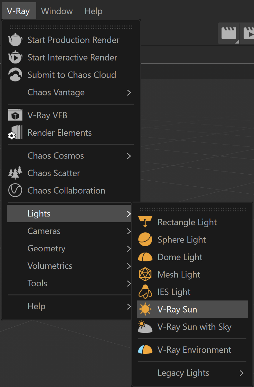254x387 pixels.
Task: Select the Mesh Light icon
Action: tap(145, 274)
